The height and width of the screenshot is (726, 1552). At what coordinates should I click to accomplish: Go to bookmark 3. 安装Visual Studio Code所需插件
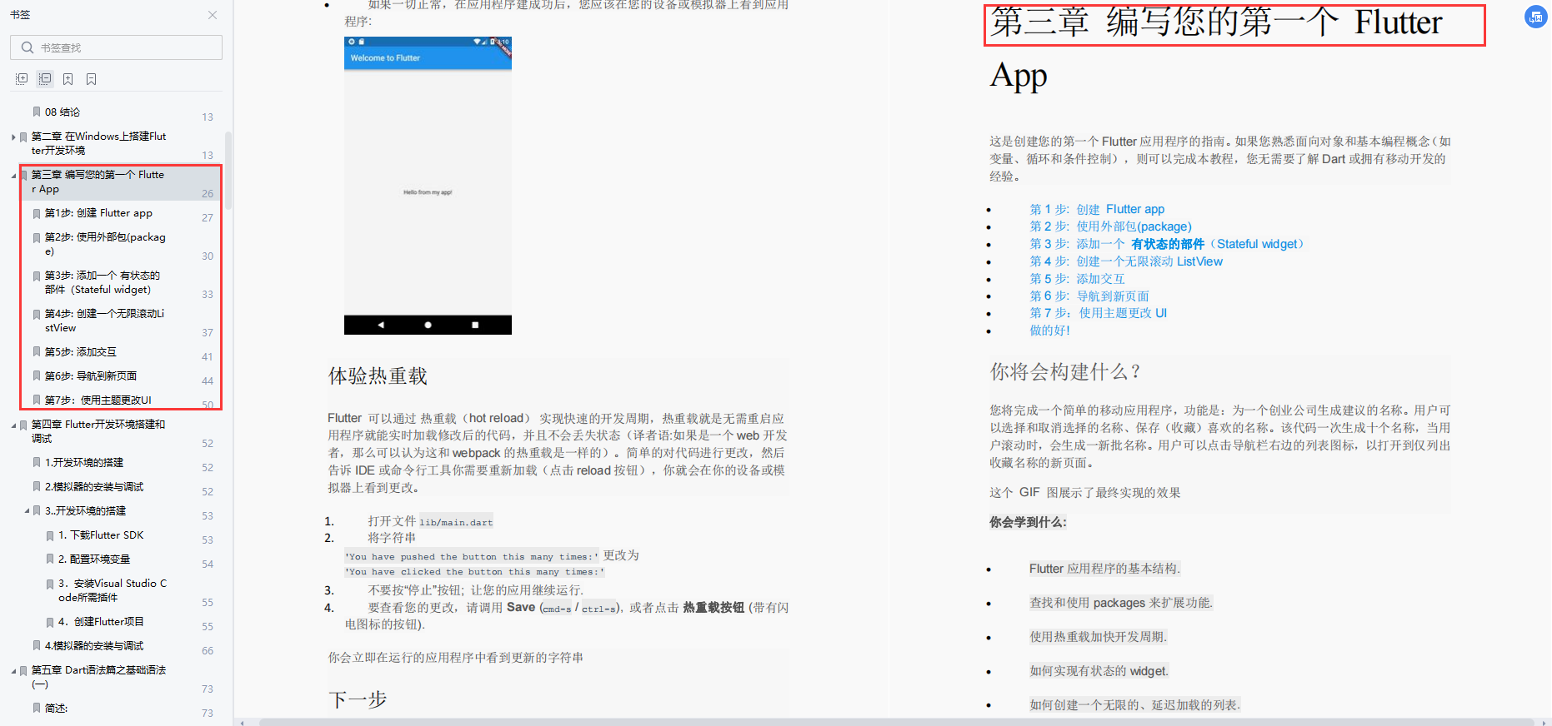(113, 590)
